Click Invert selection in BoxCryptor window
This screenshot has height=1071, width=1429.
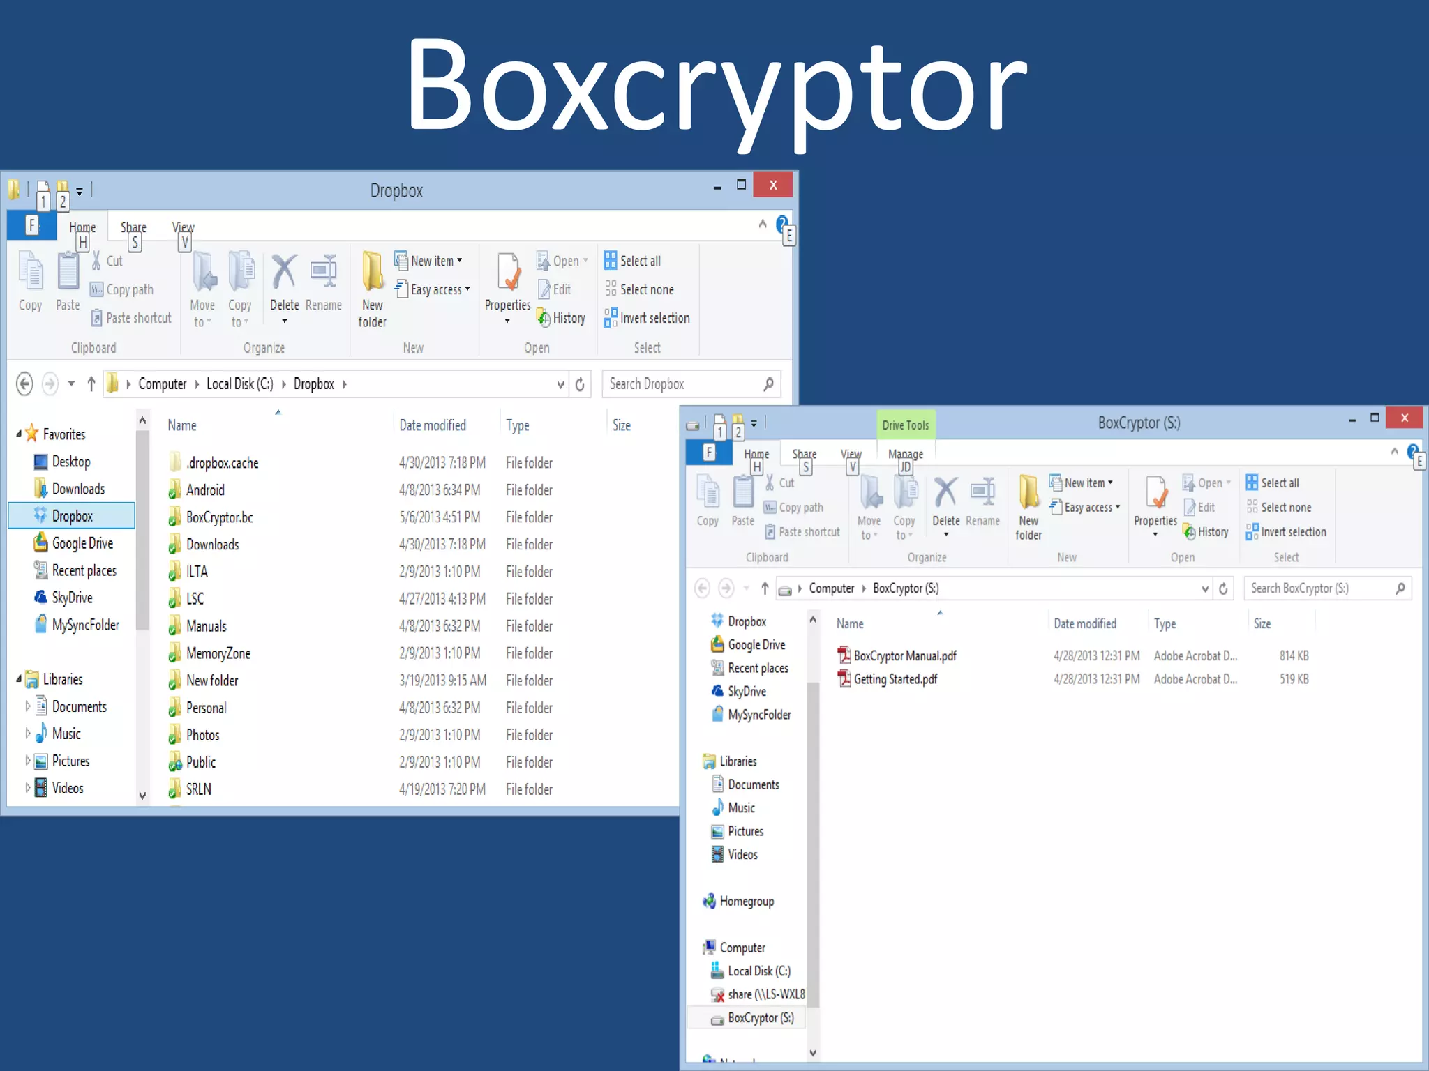pyautogui.click(x=1286, y=532)
